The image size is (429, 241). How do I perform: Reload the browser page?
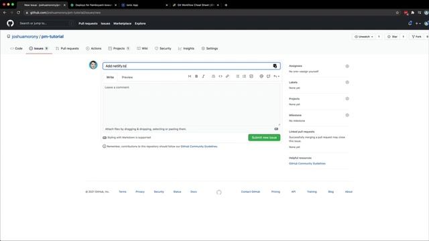[x=18, y=13]
